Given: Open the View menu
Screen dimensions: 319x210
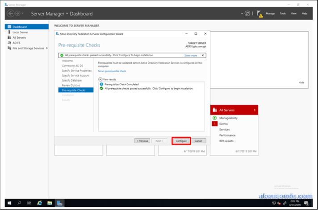Looking at the screenshot, I should 294,13.
